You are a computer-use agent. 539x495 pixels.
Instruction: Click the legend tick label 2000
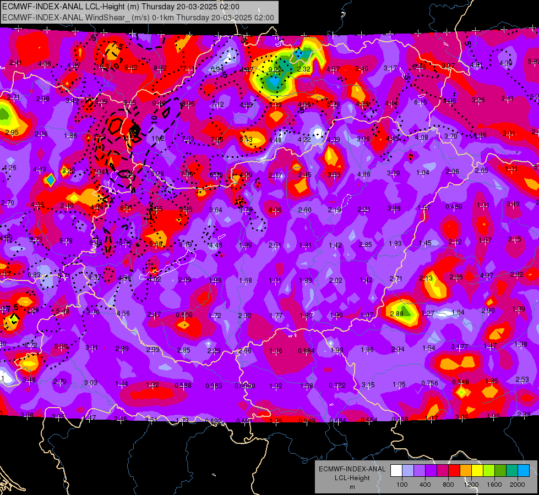click(518, 485)
